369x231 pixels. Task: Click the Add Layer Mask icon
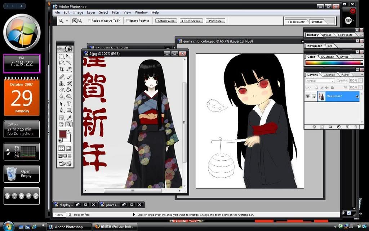[x=322, y=127]
